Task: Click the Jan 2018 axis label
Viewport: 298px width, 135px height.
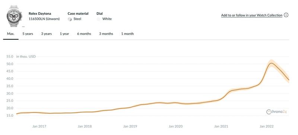Action: pyautogui.click(x=85, y=126)
